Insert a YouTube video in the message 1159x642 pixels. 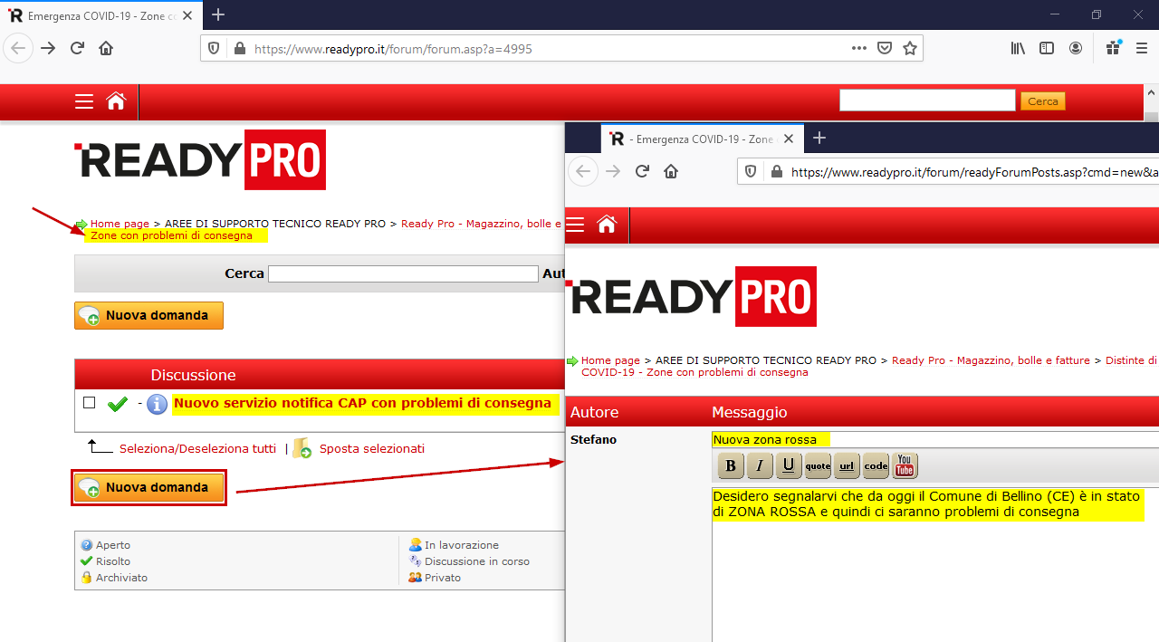pyautogui.click(x=905, y=465)
